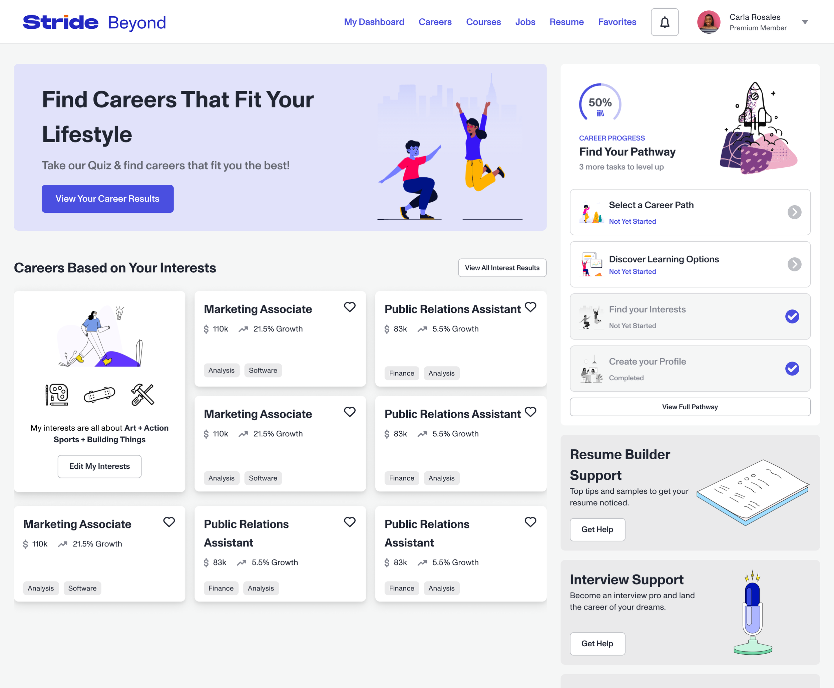Open the Select a Career Path chevron

pyautogui.click(x=794, y=212)
